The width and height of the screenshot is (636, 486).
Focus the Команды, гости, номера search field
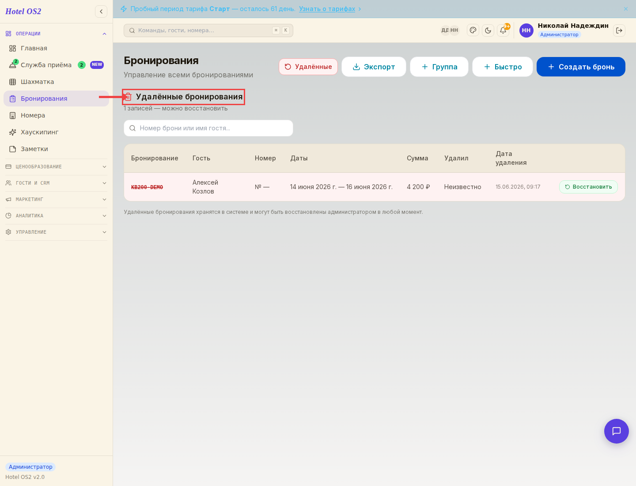(x=208, y=30)
